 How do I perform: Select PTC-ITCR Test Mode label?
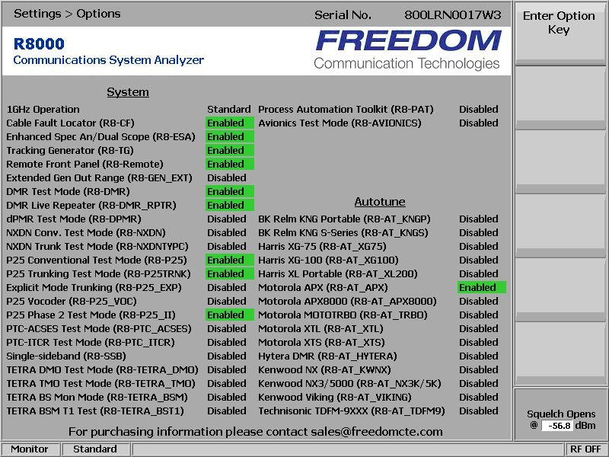[x=91, y=342]
